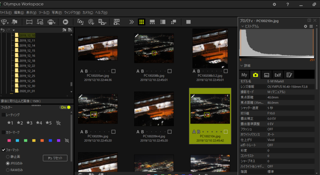The height and width of the screenshot is (175, 320).
Task: Click the purple color mark swatch
Action: click(59, 140)
